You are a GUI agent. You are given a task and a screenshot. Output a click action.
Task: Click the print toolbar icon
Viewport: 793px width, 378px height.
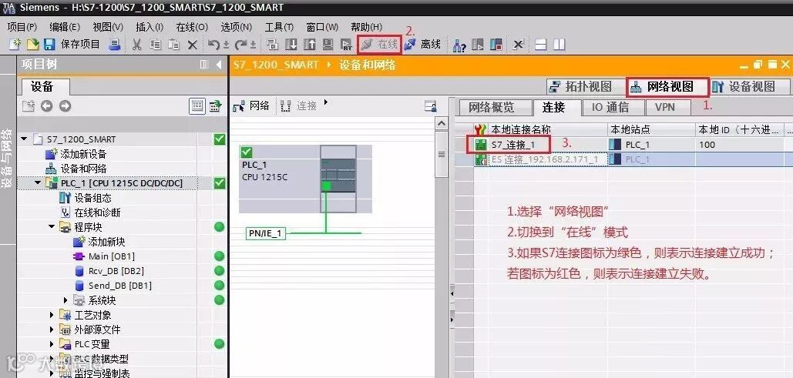(116, 45)
